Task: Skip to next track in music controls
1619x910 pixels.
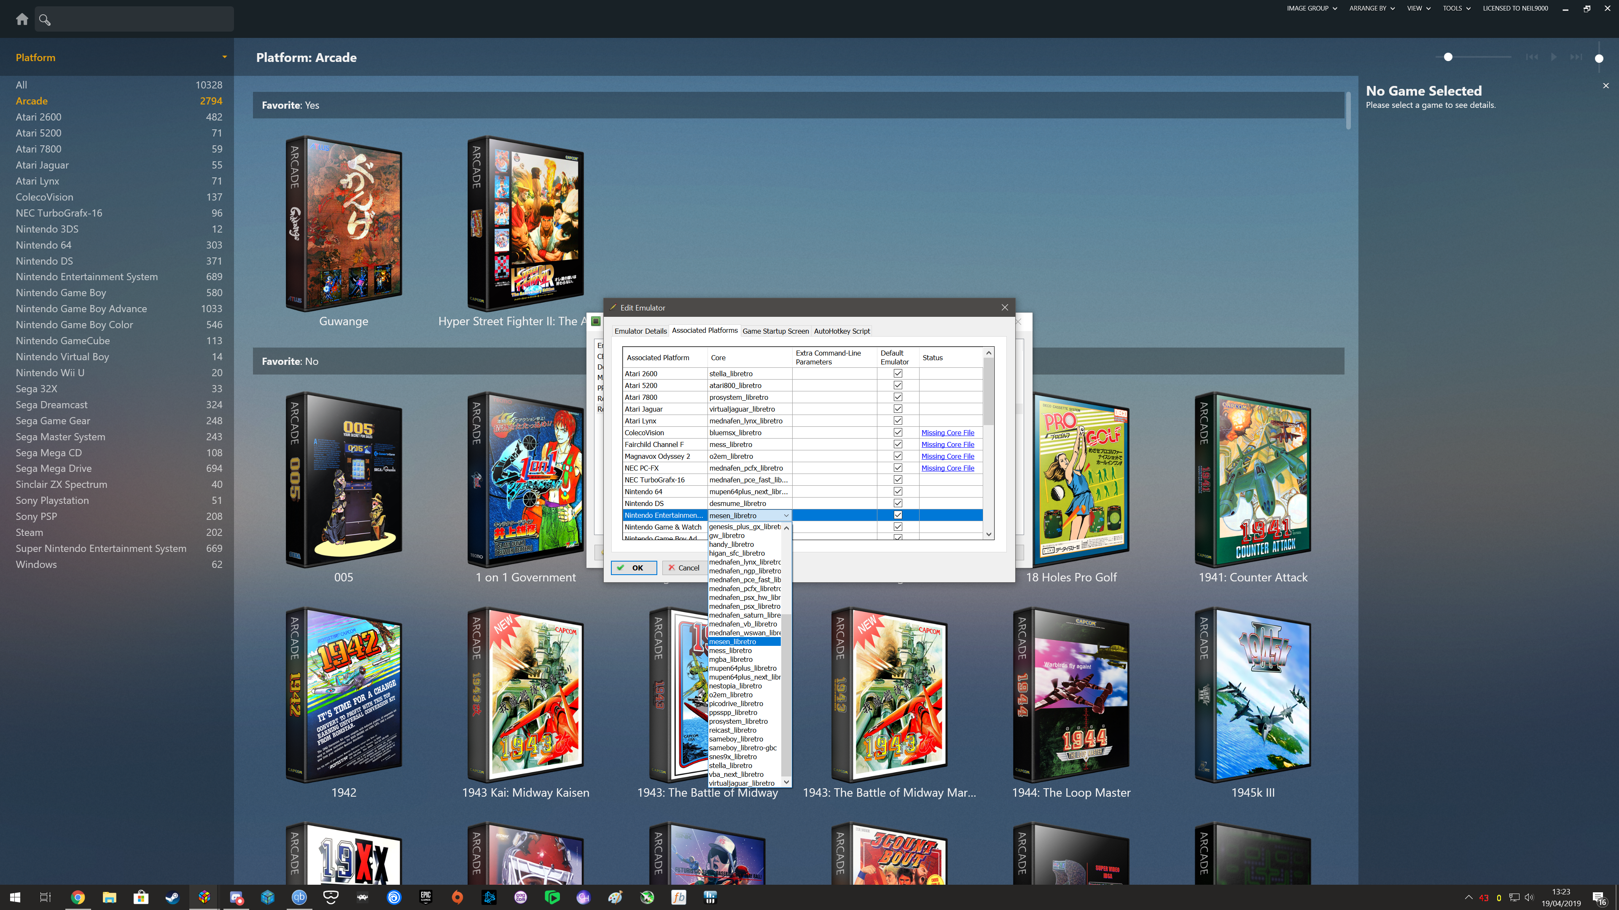Action: point(1576,57)
